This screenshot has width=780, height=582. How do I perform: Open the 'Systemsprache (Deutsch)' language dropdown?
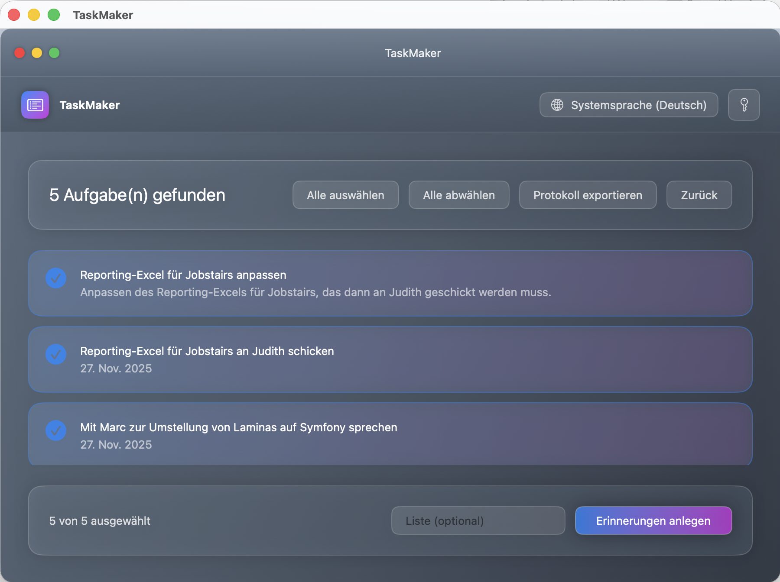coord(629,104)
